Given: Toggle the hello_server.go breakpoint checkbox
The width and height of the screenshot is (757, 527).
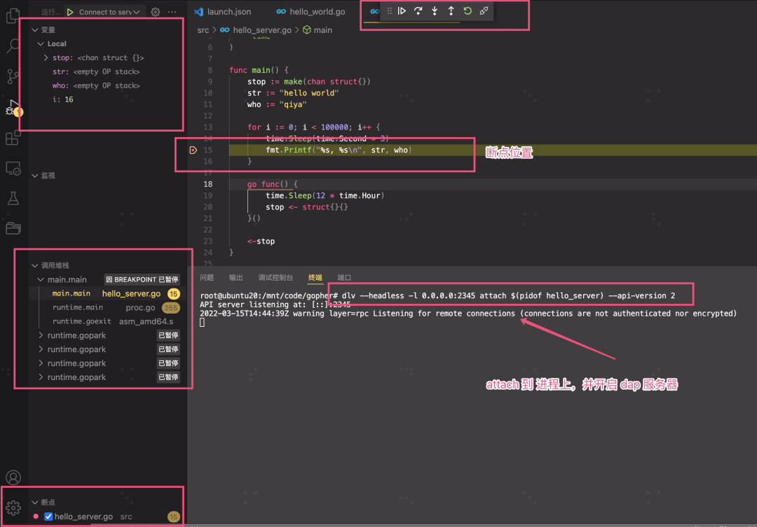Looking at the screenshot, I should click(48, 517).
